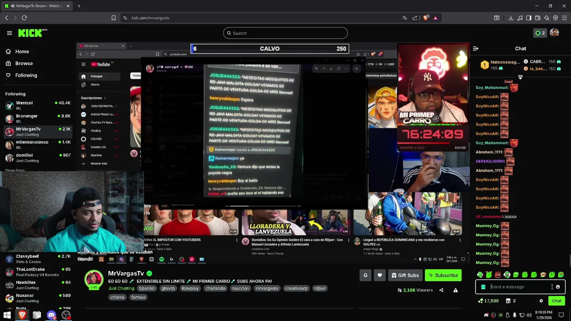The width and height of the screenshot is (571, 321).
Task: Open TheLostDrake channel in the sidebar
Action: point(37,272)
